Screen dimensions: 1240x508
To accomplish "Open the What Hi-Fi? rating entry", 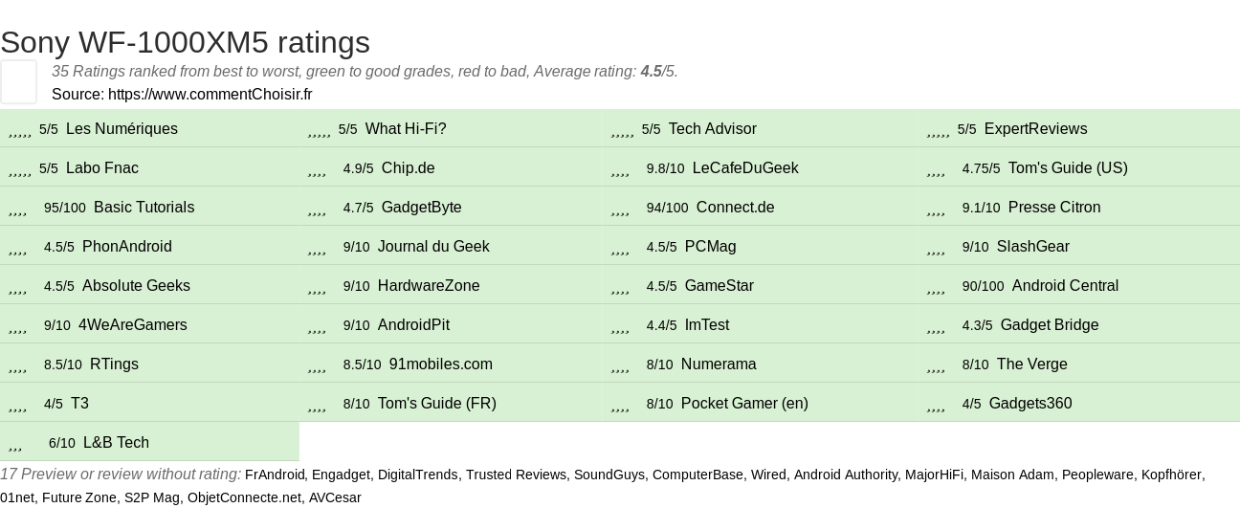I will click(406, 129).
